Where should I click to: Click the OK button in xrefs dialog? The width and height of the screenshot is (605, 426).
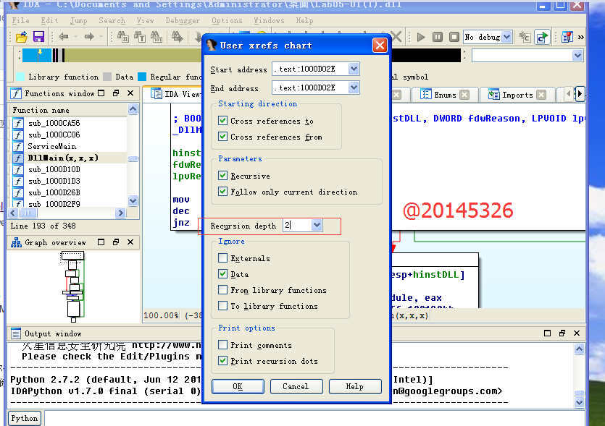238,386
